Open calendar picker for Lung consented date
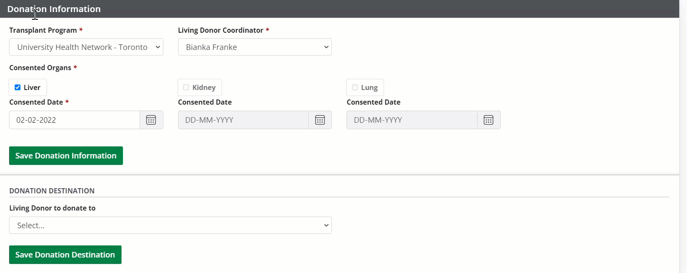 click(488, 120)
